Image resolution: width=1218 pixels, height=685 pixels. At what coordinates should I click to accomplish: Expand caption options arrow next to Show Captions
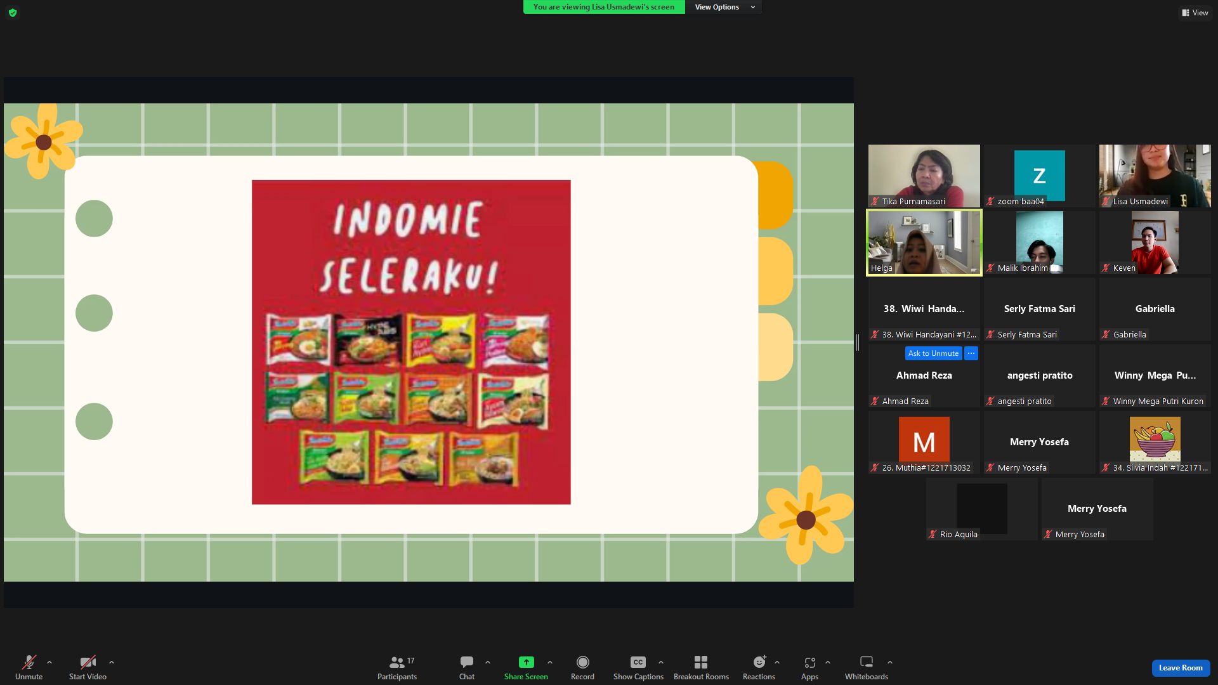(661, 662)
